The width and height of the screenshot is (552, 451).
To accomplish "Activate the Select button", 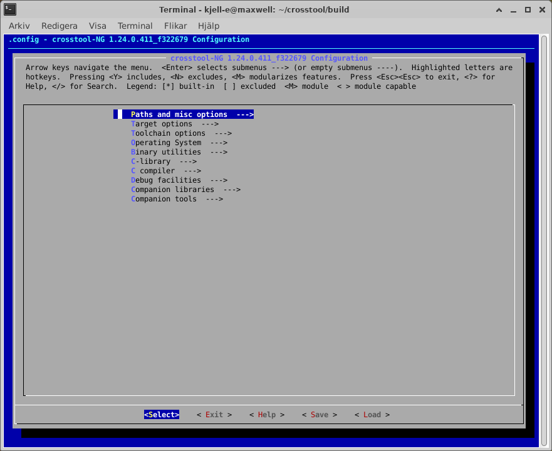I will click(162, 415).
